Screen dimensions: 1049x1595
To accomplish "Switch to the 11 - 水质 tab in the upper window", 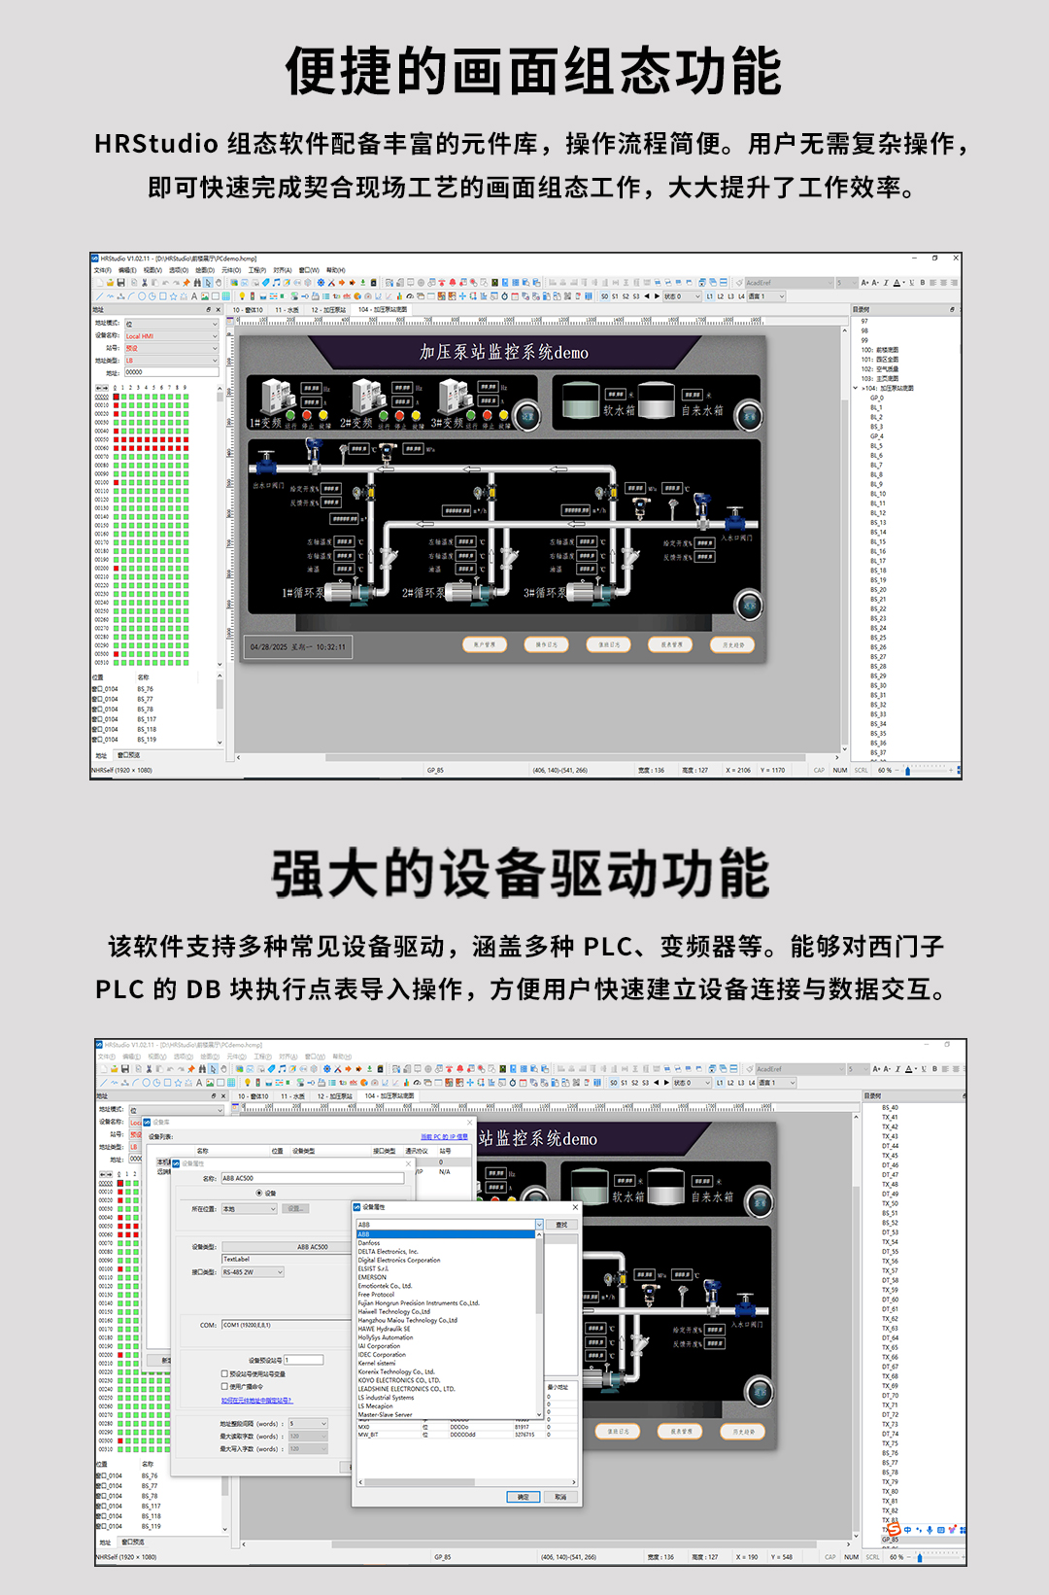I will point(287,310).
